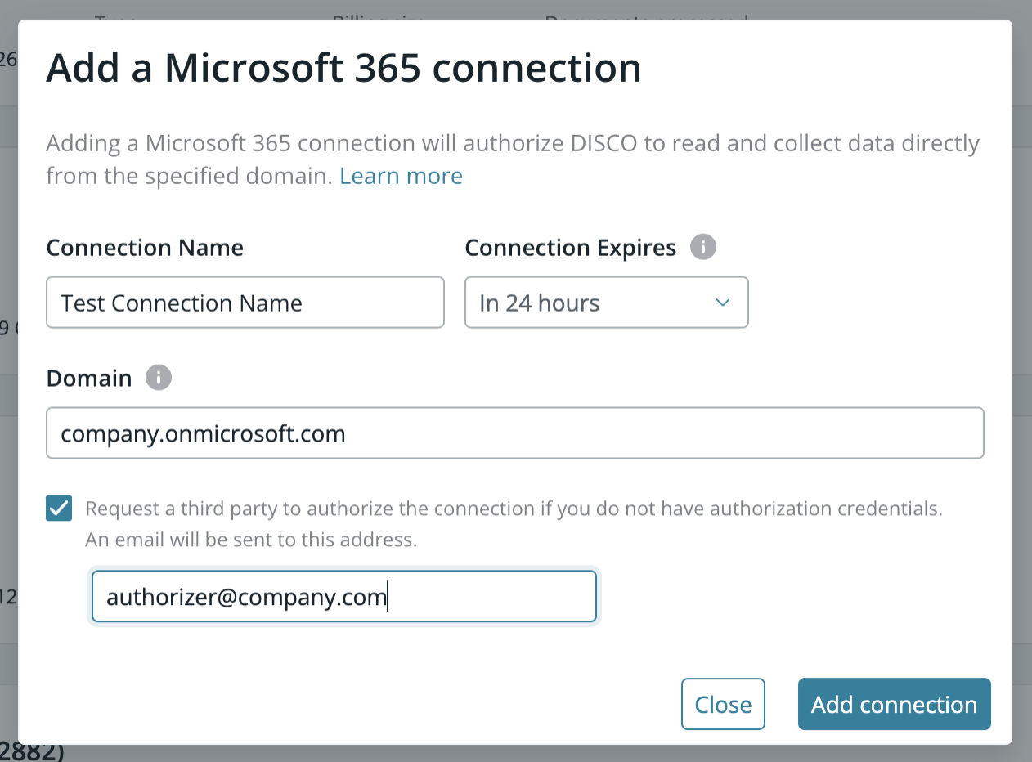The width and height of the screenshot is (1032, 762).
Task: Click the Add connection button
Action: [x=895, y=704]
